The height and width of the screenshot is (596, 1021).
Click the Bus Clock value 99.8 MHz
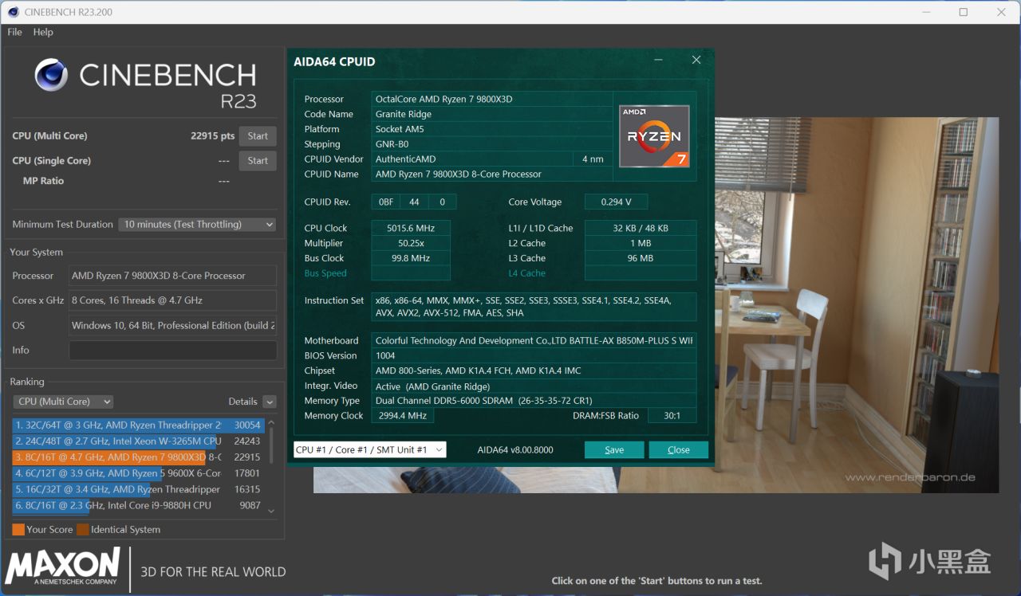(x=411, y=259)
